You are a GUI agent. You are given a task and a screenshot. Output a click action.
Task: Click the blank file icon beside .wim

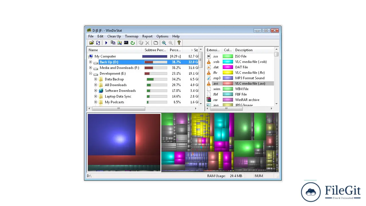point(209,89)
